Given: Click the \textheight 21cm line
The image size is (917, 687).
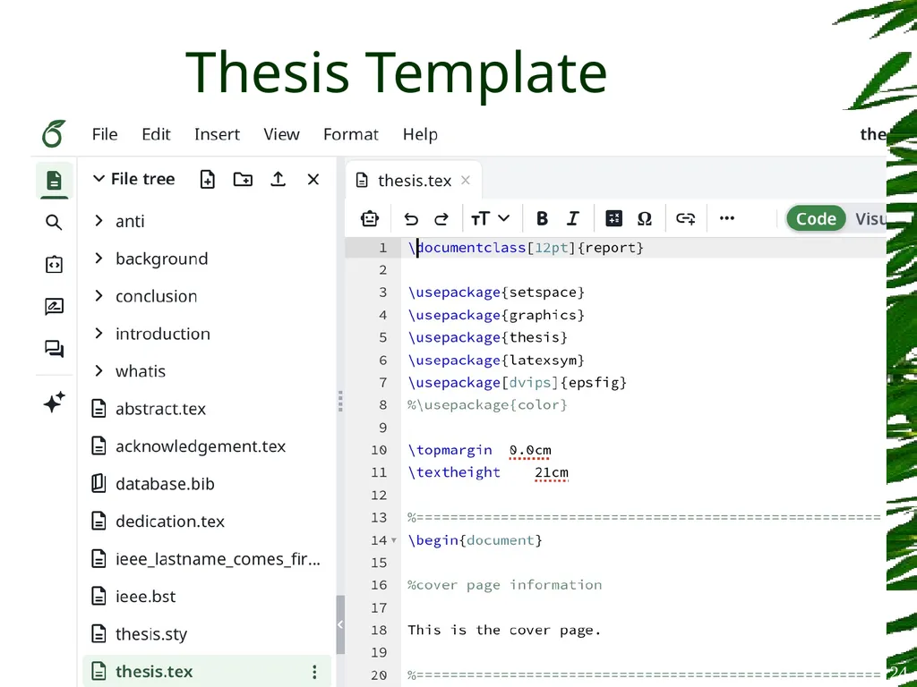Looking at the screenshot, I should [488, 472].
